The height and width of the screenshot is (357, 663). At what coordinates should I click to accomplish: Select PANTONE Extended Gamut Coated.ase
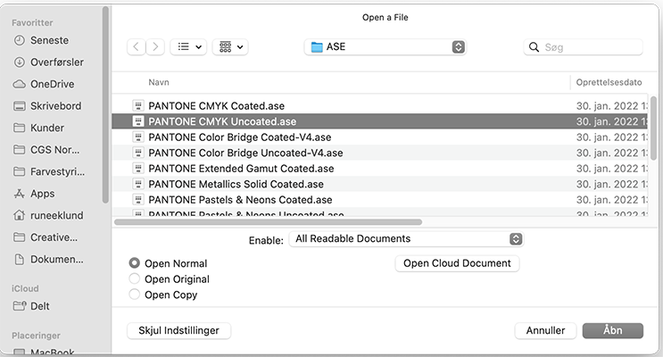(x=380, y=168)
